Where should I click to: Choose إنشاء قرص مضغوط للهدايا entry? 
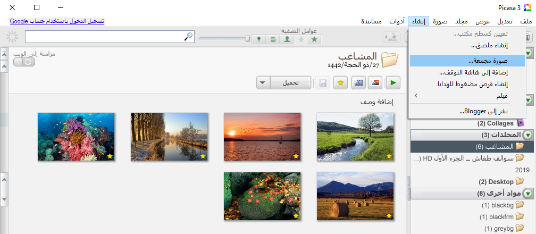point(467,84)
